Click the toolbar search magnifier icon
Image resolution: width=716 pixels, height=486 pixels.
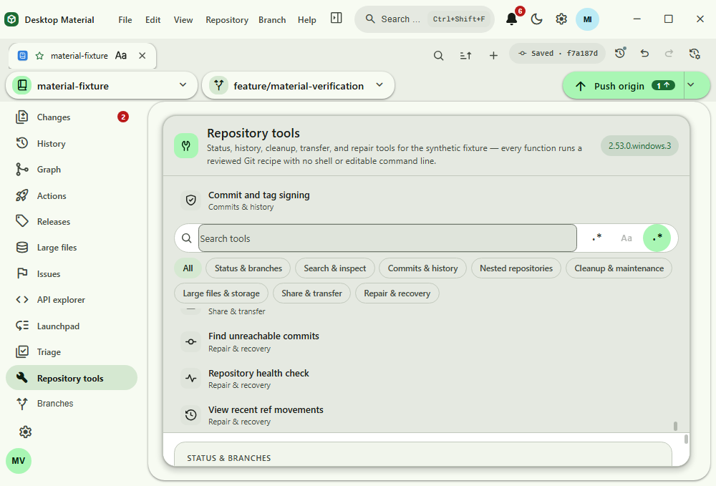438,56
